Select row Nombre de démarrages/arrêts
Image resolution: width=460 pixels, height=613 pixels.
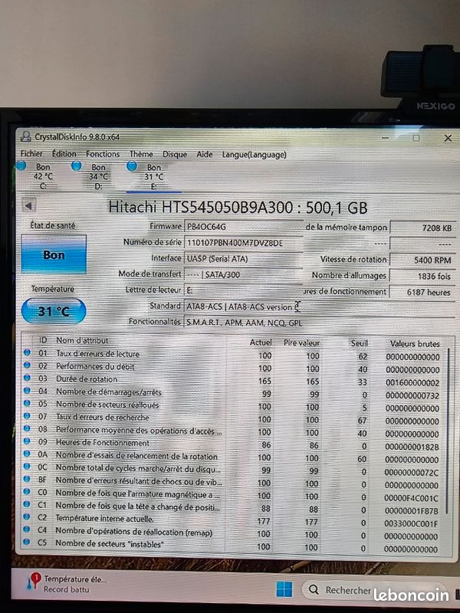[x=233, y=393]
